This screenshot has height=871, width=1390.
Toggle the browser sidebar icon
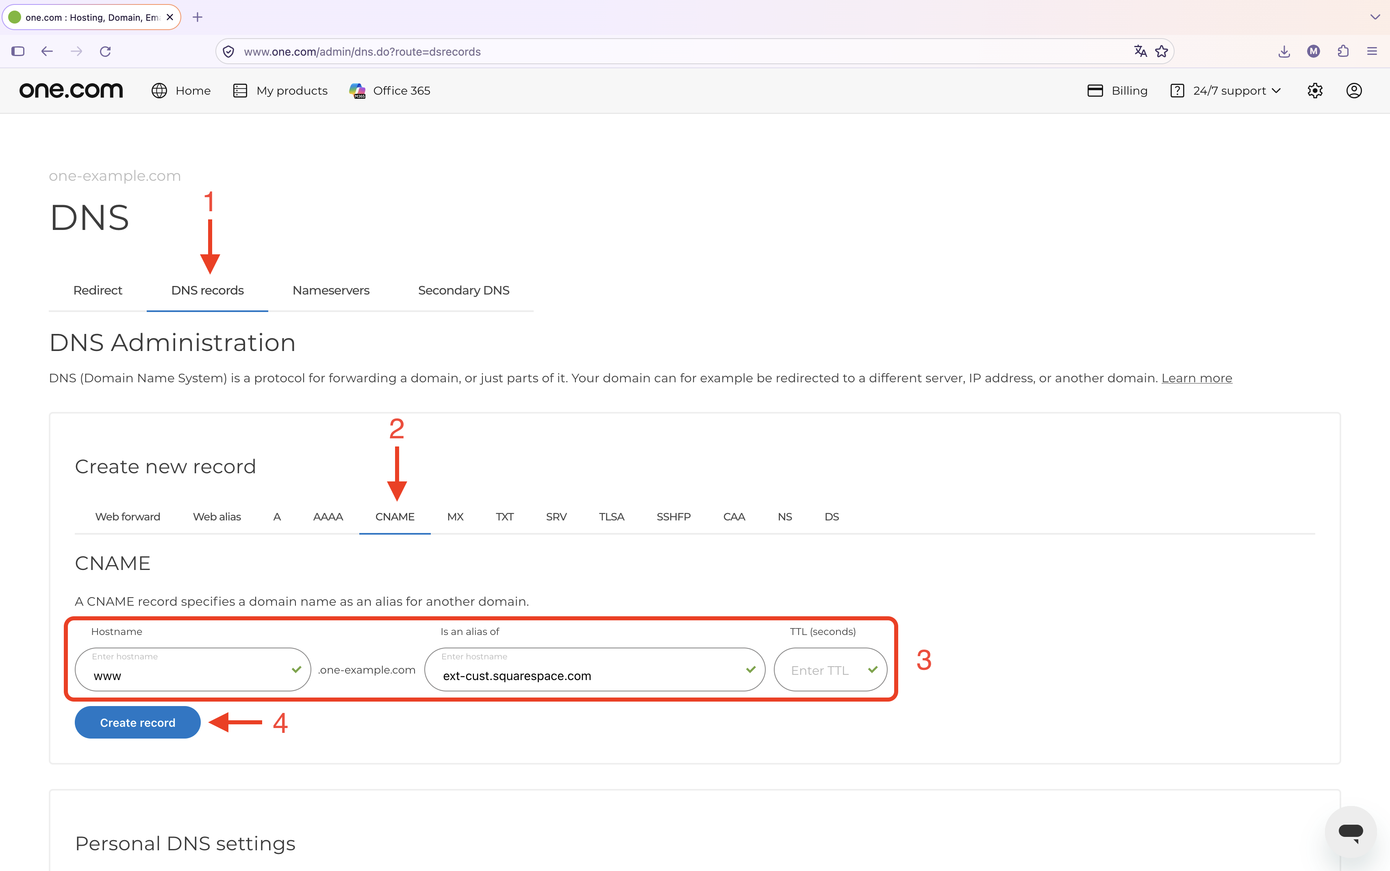pos(18,51)
